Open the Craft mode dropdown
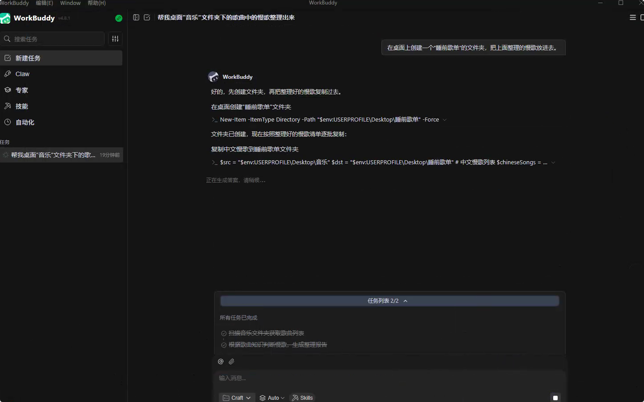644x402 pixels. click(x=237, y=398)
